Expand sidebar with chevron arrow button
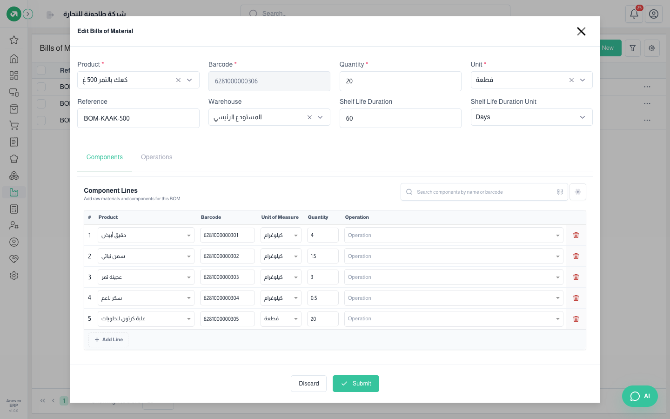Image resolution: width=670 pixels, height=419 pixels. tap(28, 14)
